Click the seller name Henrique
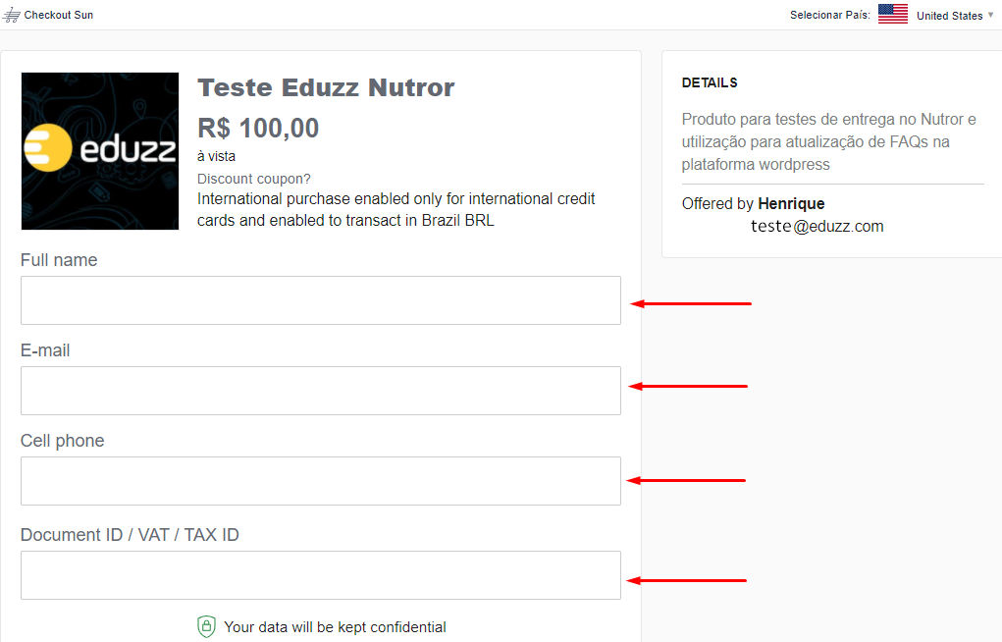 tap(791, 204)
